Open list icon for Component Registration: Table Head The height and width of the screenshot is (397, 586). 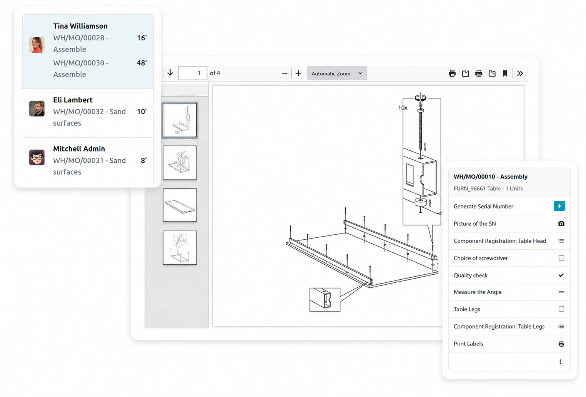click(561, 241)
